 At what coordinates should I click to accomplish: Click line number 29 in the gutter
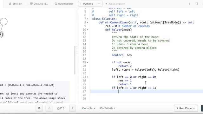[x=84, y=98]
